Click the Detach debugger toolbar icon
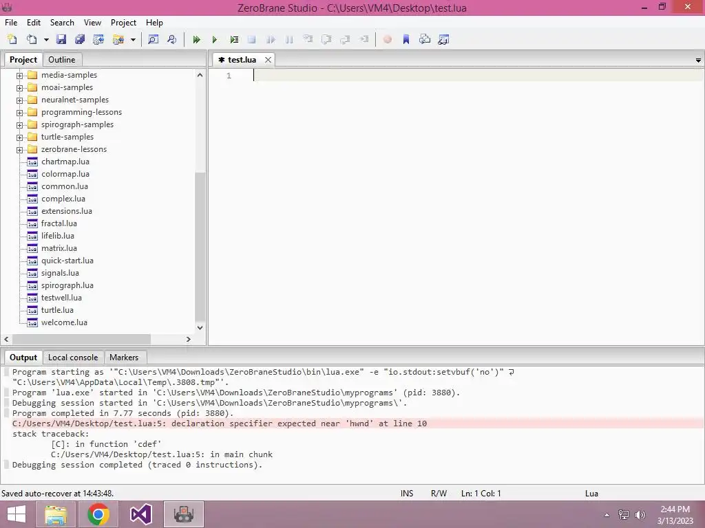 271,39
